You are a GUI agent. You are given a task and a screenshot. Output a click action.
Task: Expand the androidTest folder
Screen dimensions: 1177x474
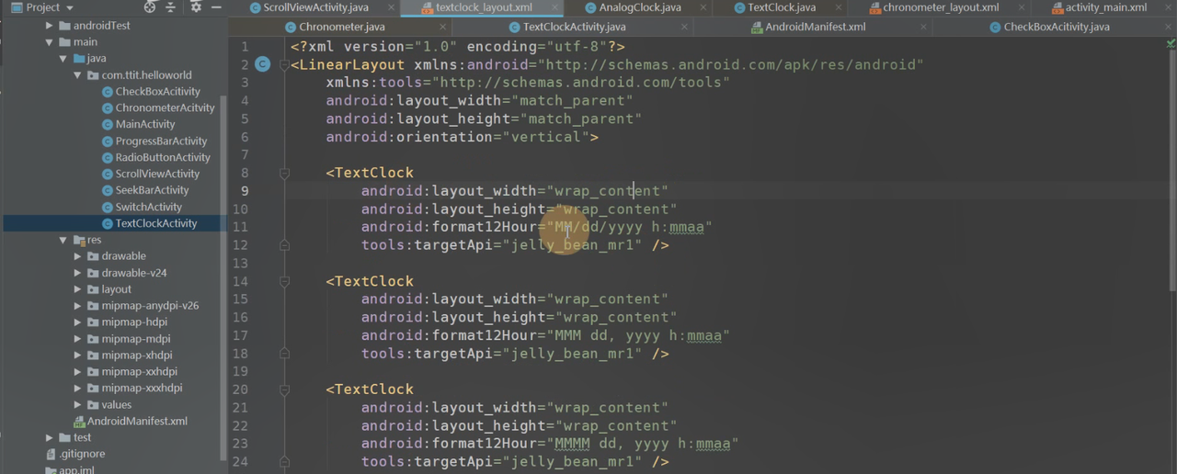(50, 26)
